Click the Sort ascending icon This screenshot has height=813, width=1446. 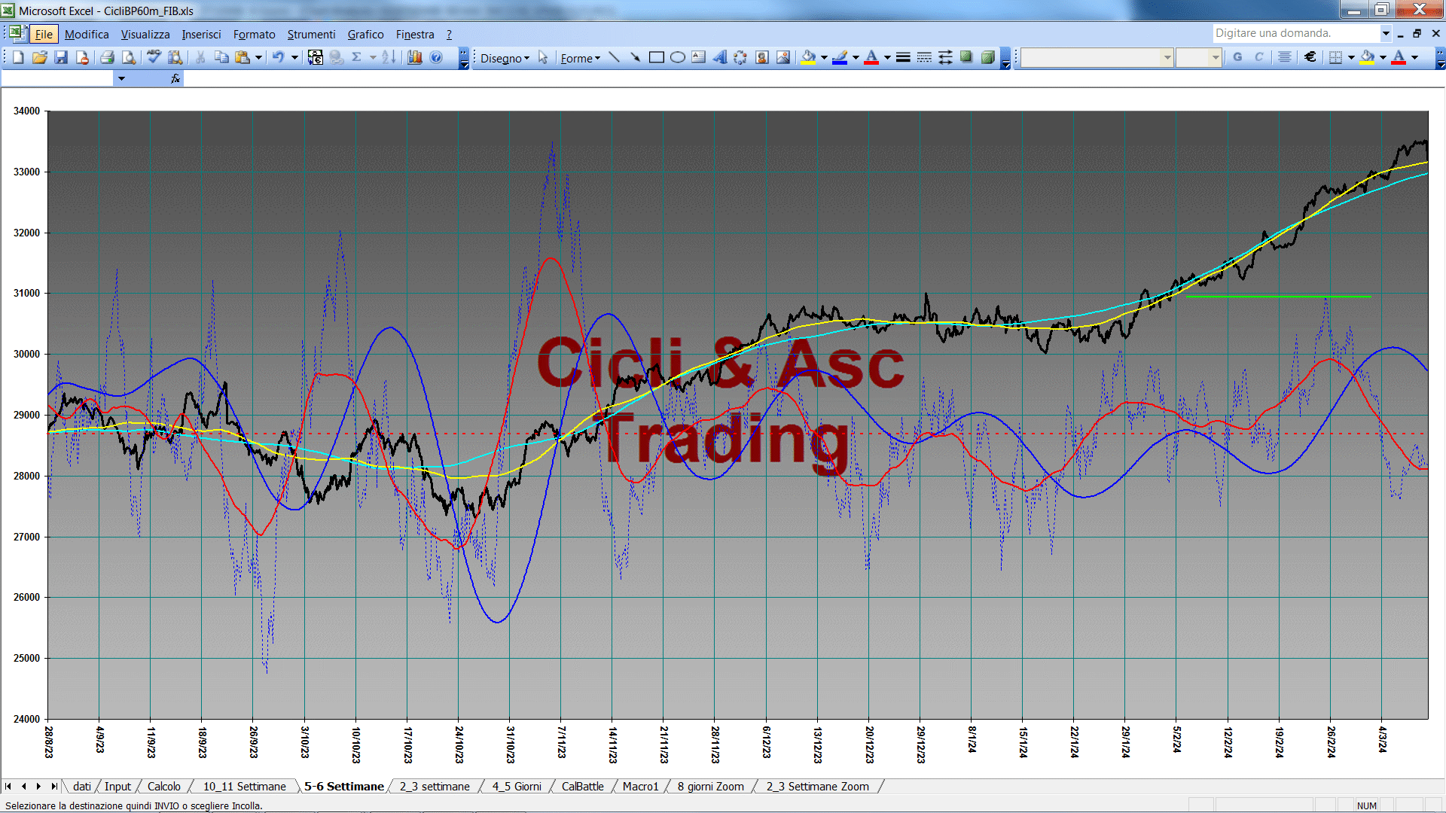click(x=389, y=57)
